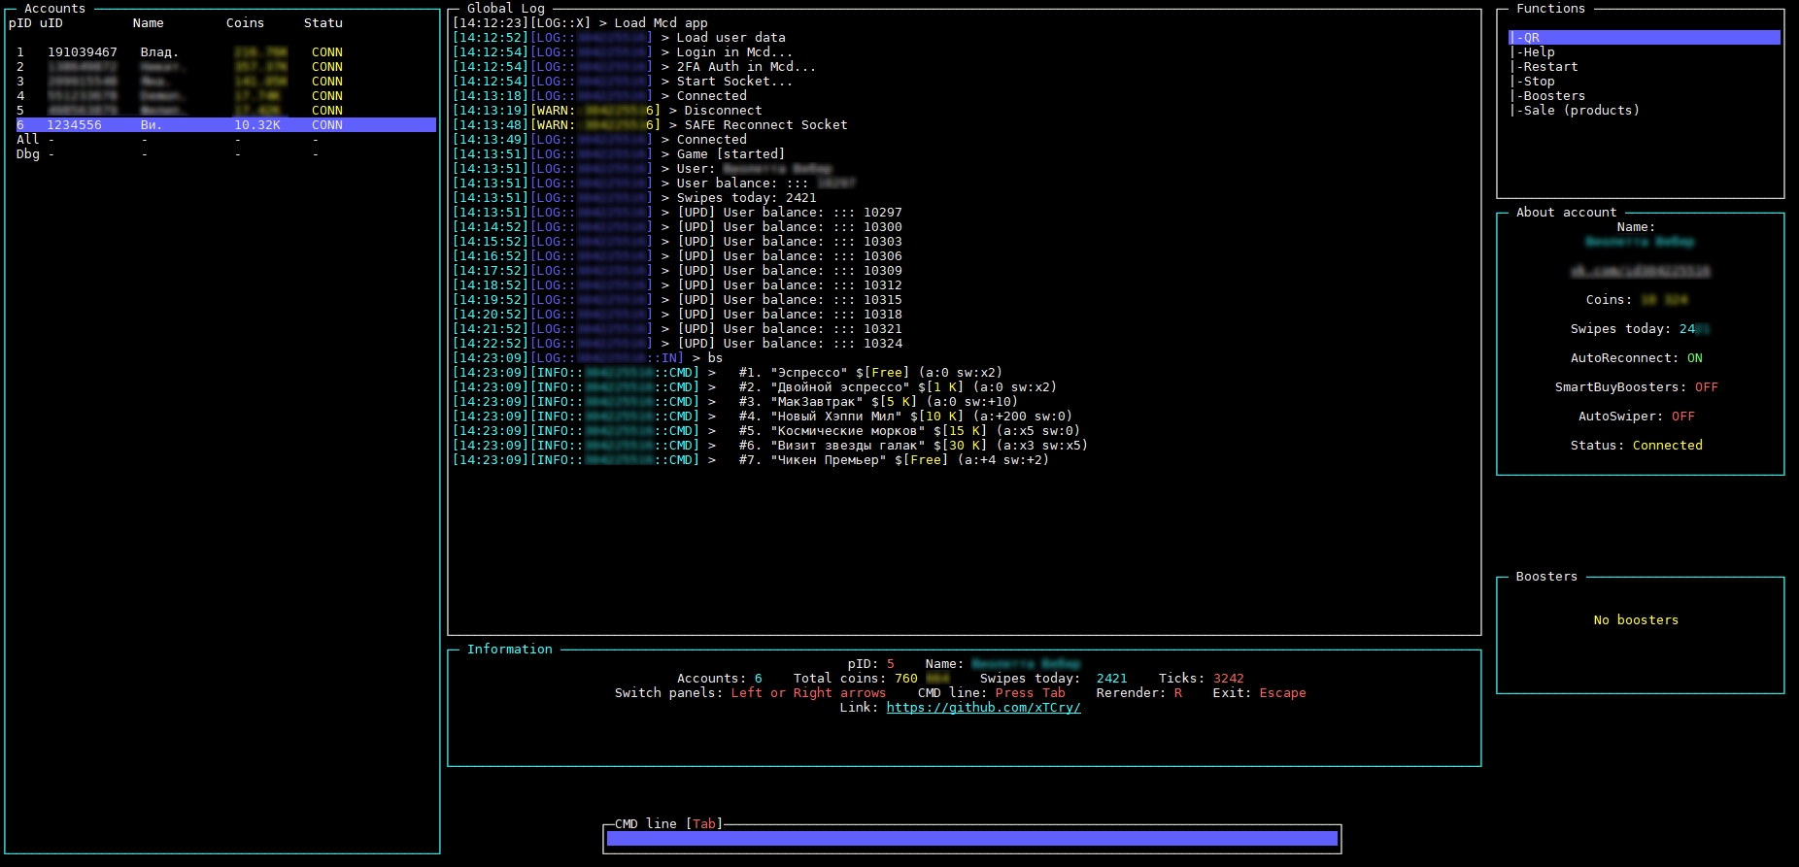Open the github.com/xTCry link
This screenshot has height=867, width=1799.
point(983,708)
